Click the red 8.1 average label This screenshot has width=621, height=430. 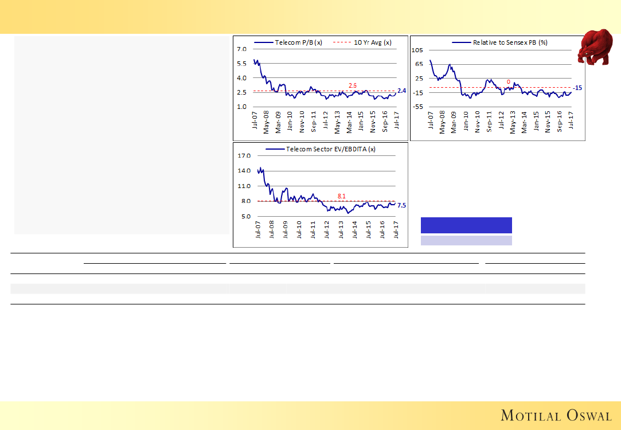(x=341, y=196)
